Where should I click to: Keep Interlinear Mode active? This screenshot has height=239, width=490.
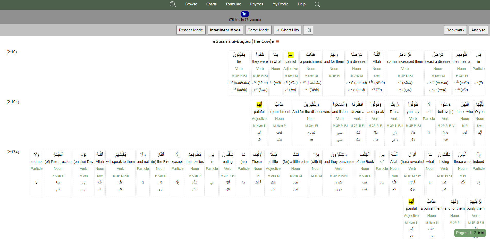[x=225, y=30]
